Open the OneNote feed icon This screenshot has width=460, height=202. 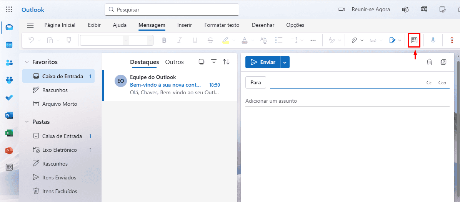tap(423, 9)
